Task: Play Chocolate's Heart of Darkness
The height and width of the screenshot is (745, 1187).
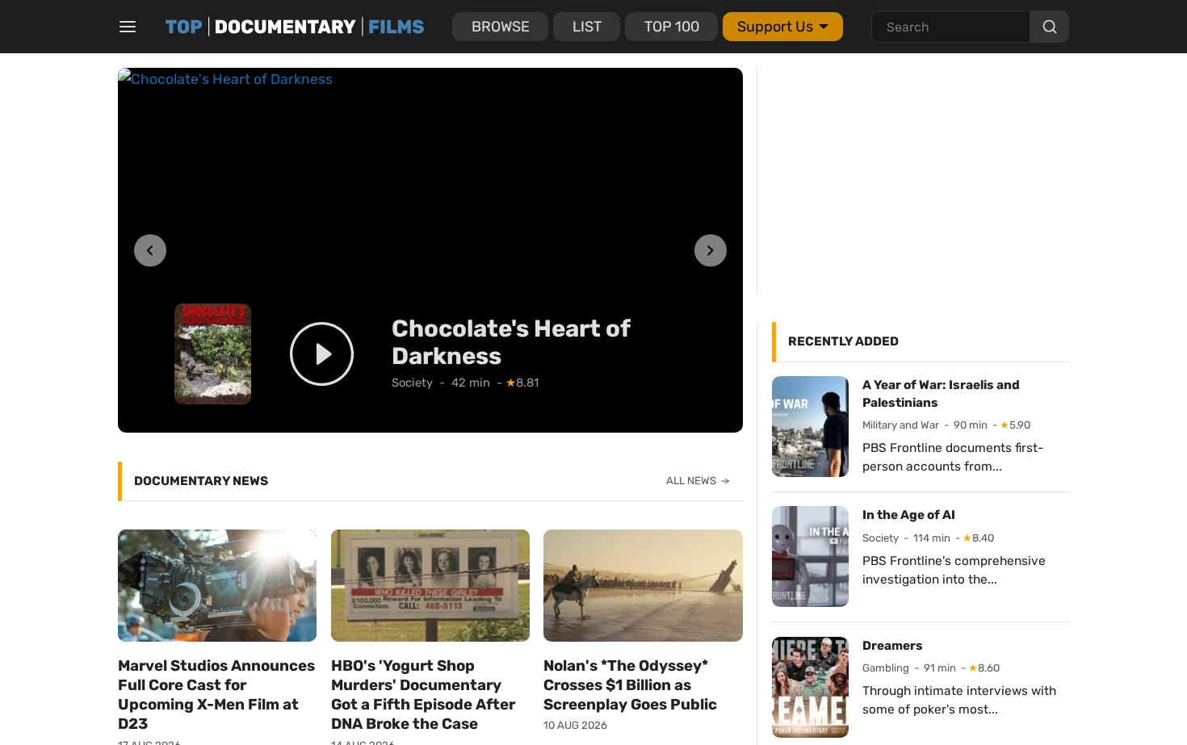Action: point(321,354)
